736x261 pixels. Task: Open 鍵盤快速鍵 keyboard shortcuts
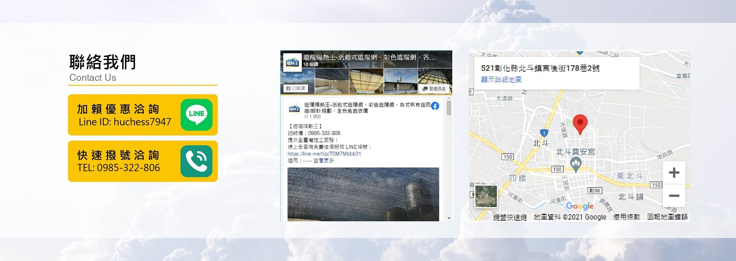[510, 217]
